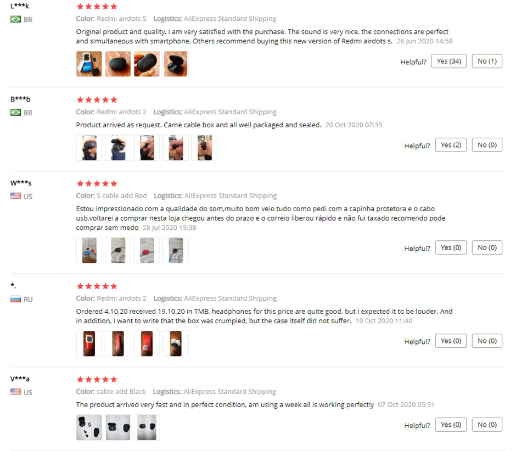Click No (0) on B***b's review
The height and width of the screenshot is (451, 516).
pyautogui.click(x=487, y=145)
